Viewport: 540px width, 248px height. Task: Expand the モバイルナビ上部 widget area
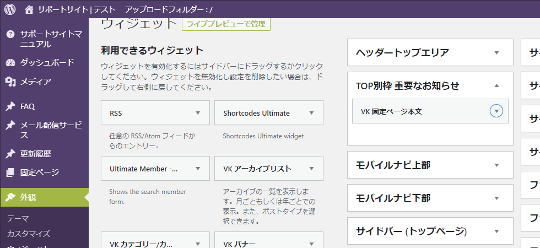pyautogui.click(x=496, y=165)
